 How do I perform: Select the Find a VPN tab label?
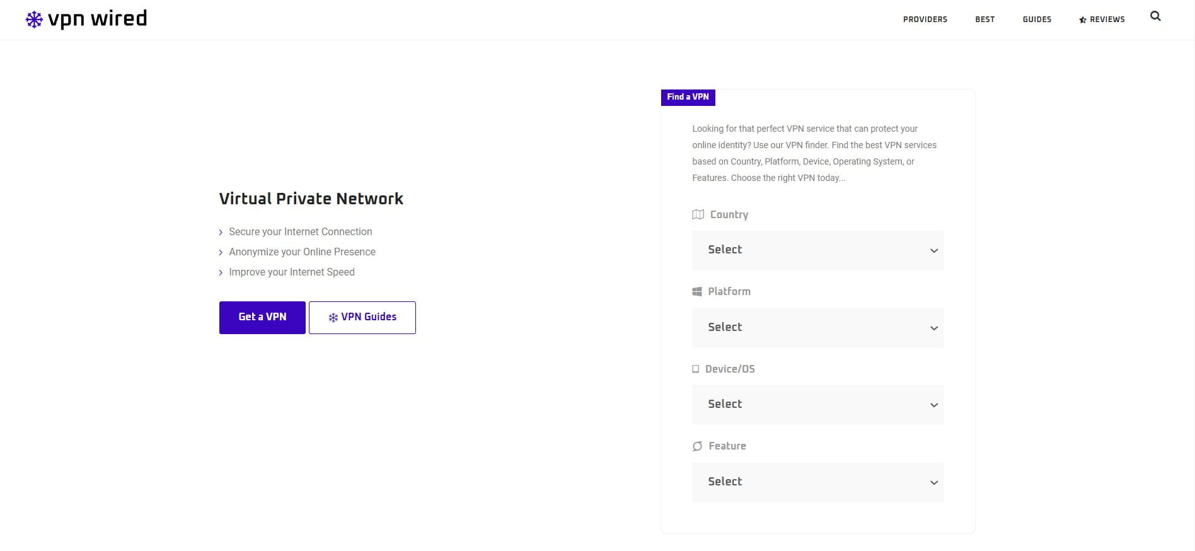688,97
